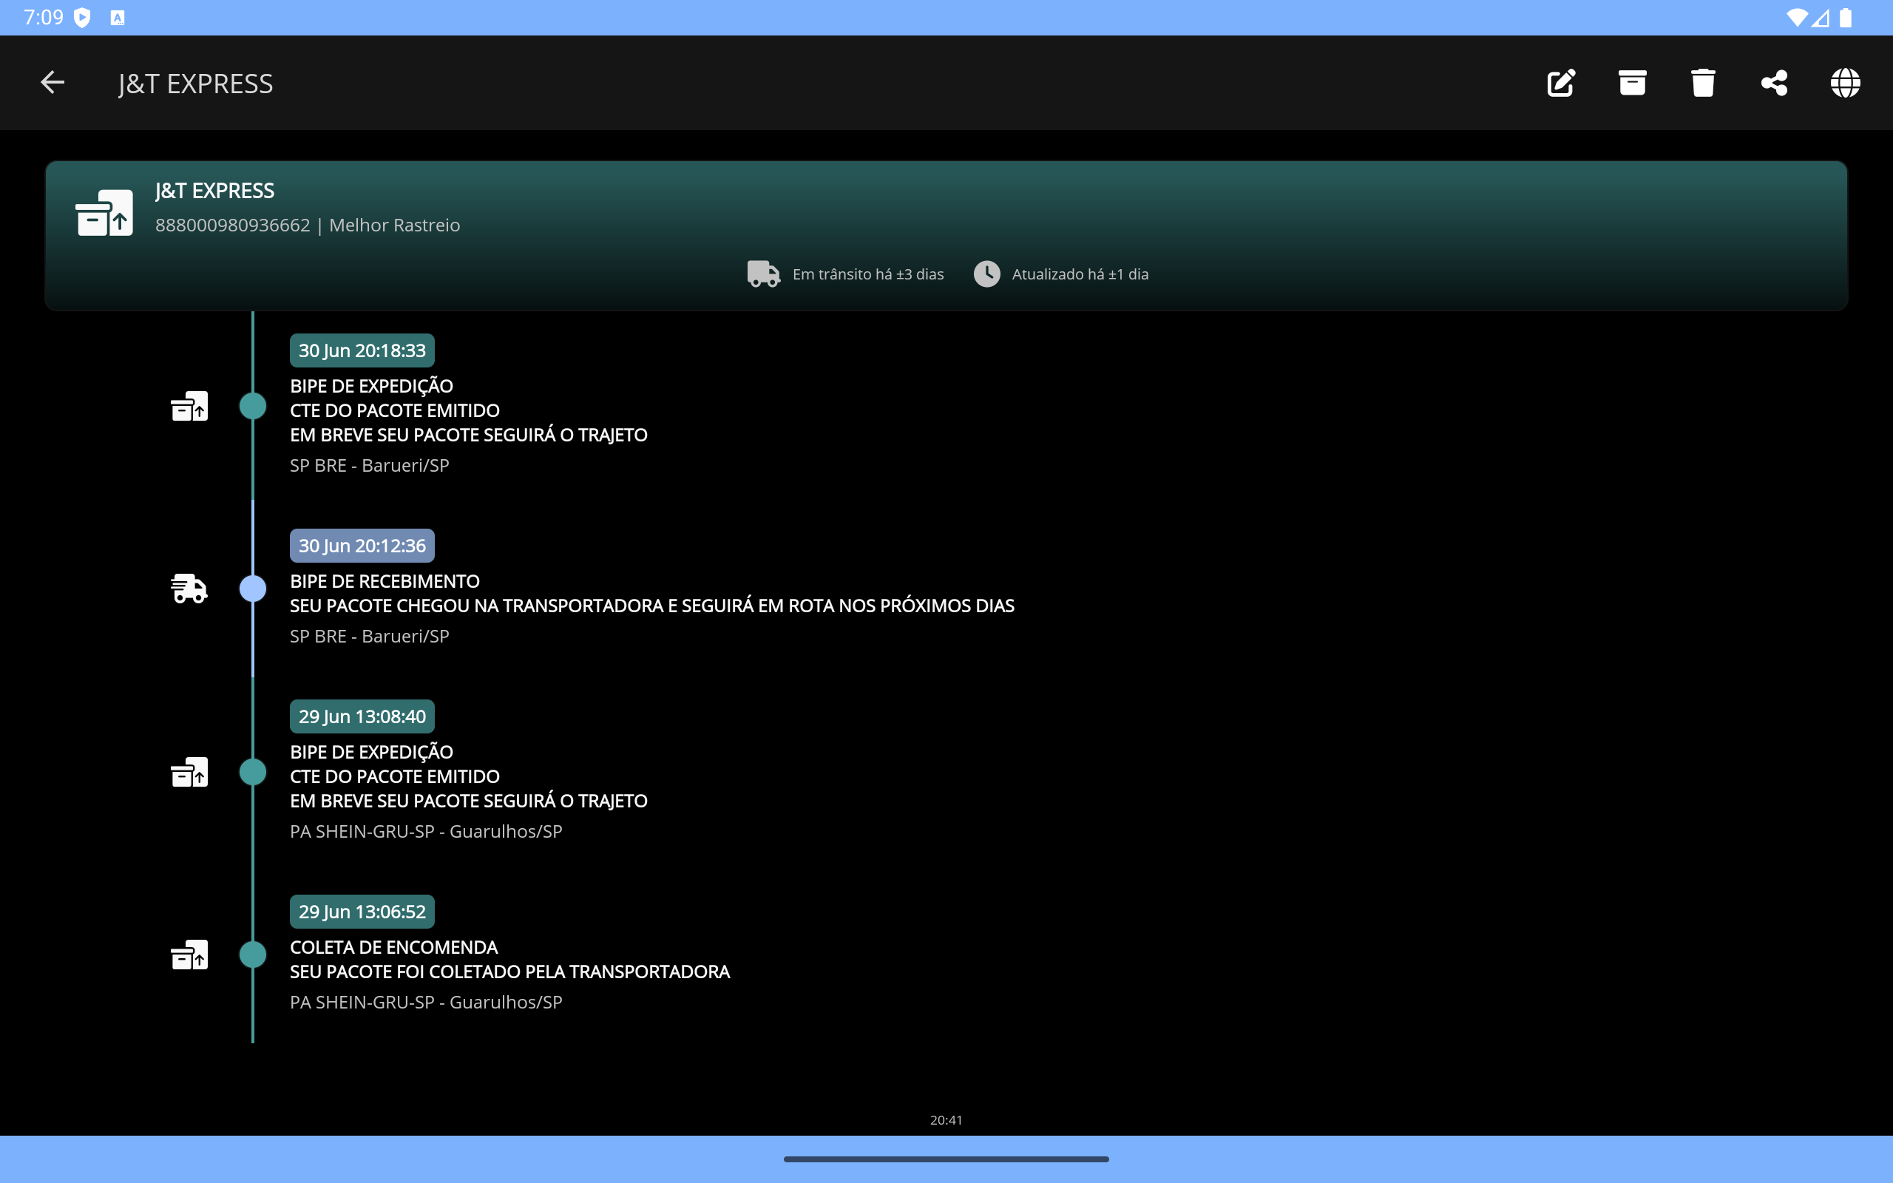Viewport: 1893px width, 1183px height.
Task: Tap the navigation gesture bar
Action: [946, 1159]
